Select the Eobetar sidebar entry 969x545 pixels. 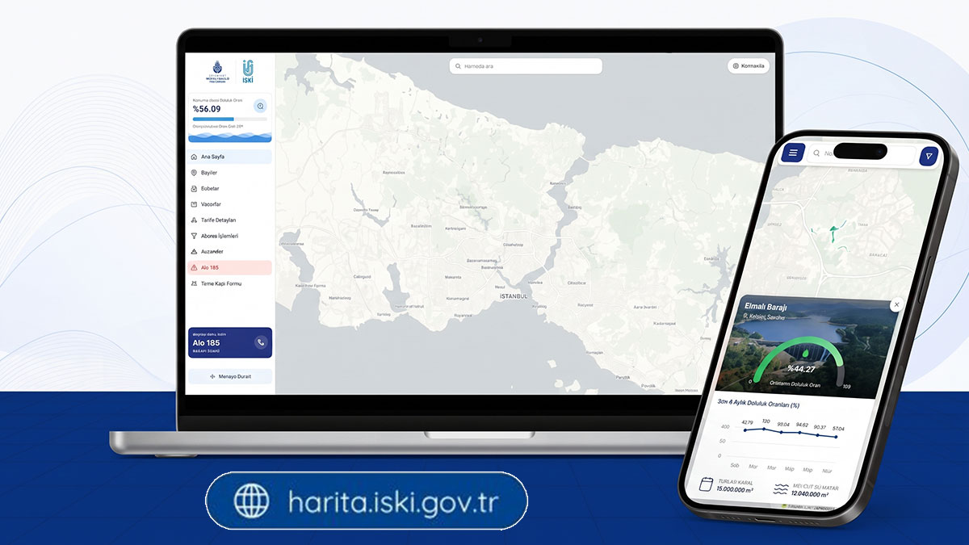(229, 188)
